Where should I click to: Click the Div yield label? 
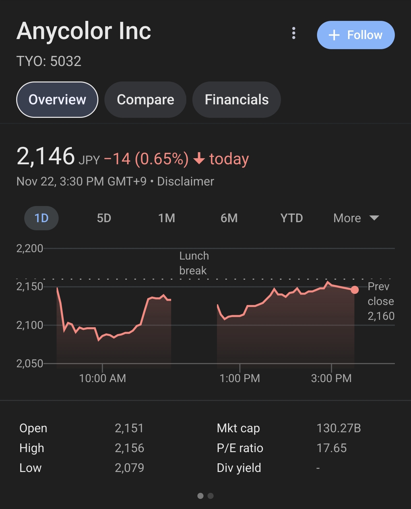pyautogui.click(x=239, y=468)
